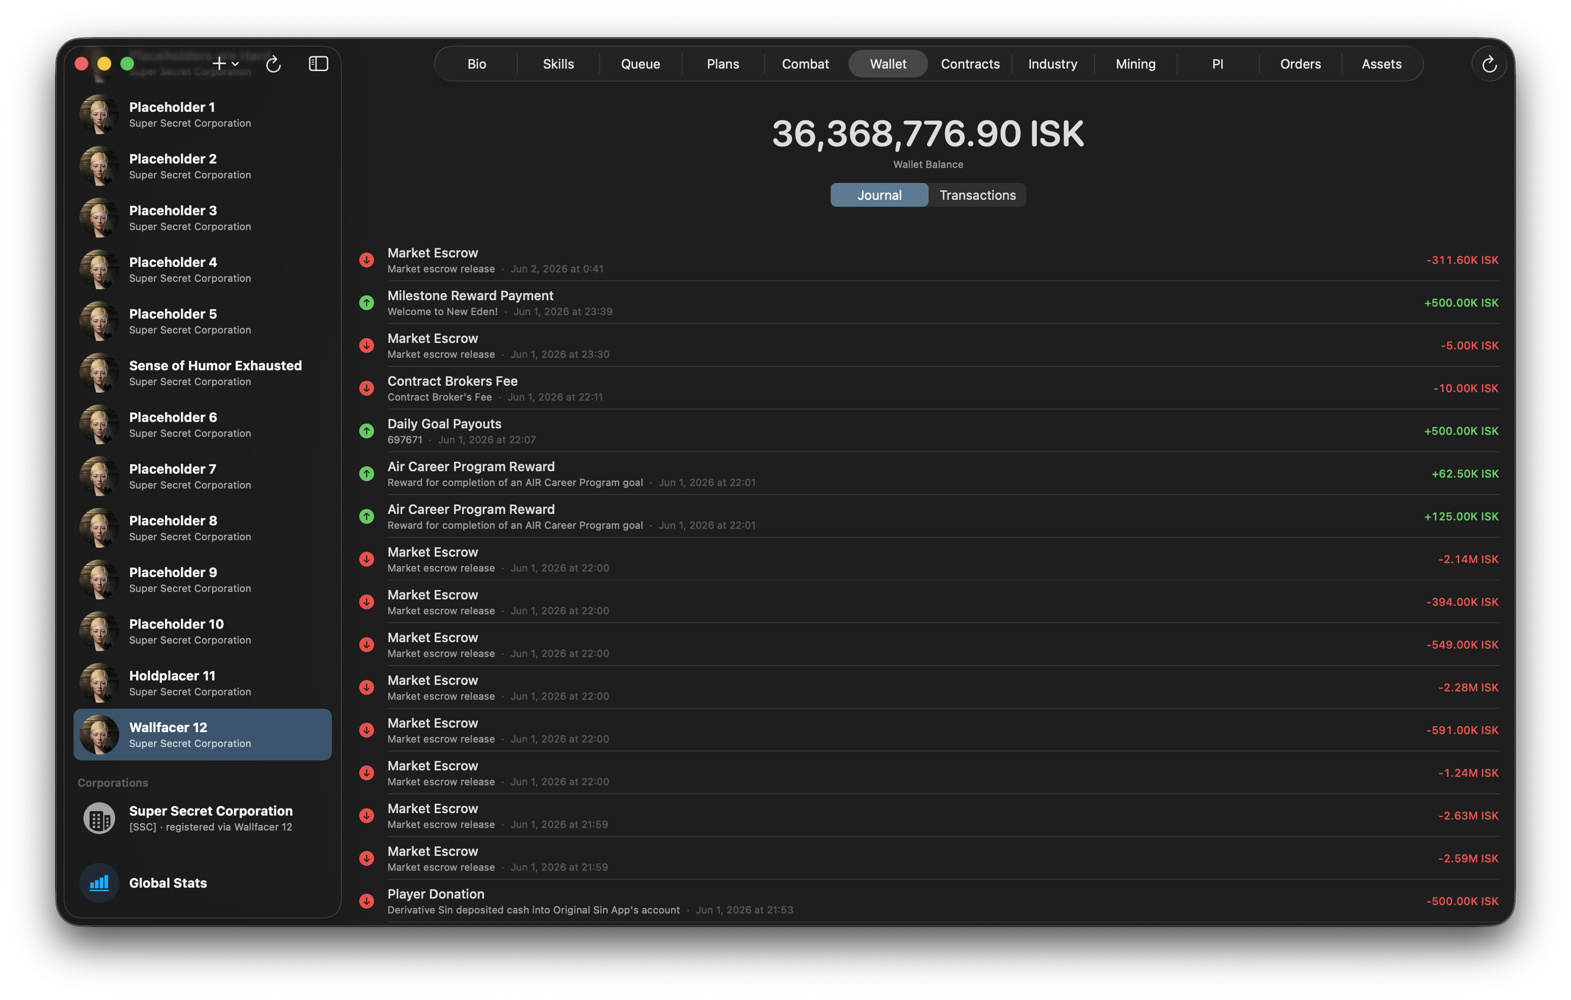Click red arrow icon on -394.00K Market Escrow
The image size is (1571, 1000).
pyautogui.click(x=367, y=602)
